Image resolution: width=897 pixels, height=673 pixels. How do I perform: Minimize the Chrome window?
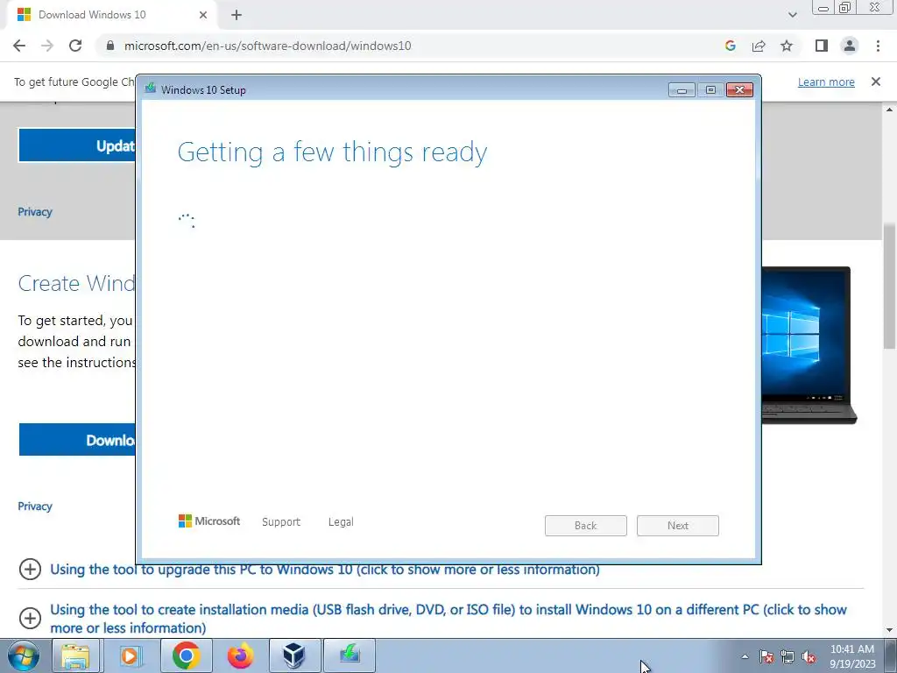[823, 8]
